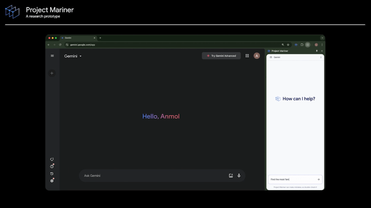Open the Help icon in Gemini sidebar
This screenshot has width=371, height=208.
pyautogui.click(x=52, y=166)
